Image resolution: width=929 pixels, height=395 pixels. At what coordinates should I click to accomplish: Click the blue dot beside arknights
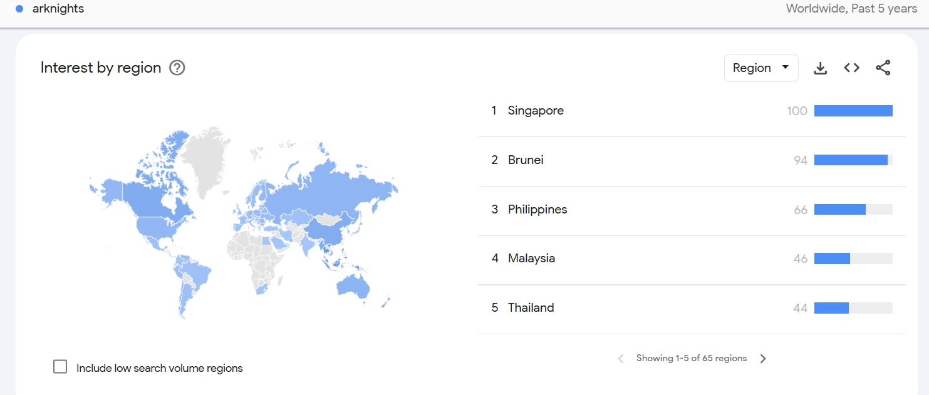[19, 9]
